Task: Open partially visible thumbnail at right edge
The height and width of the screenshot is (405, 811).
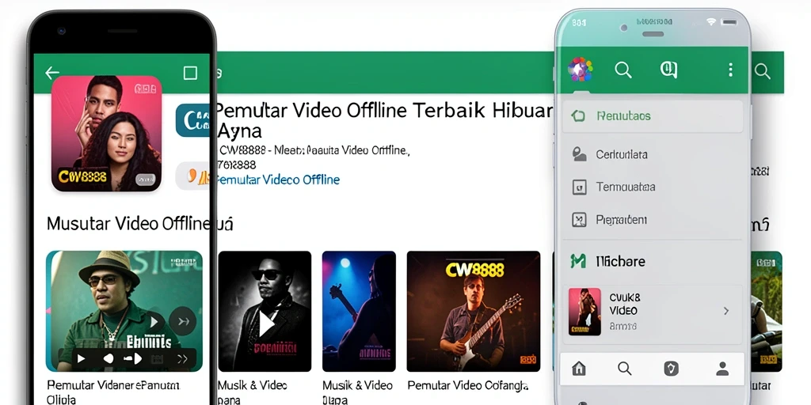Action: click(767, 312)
